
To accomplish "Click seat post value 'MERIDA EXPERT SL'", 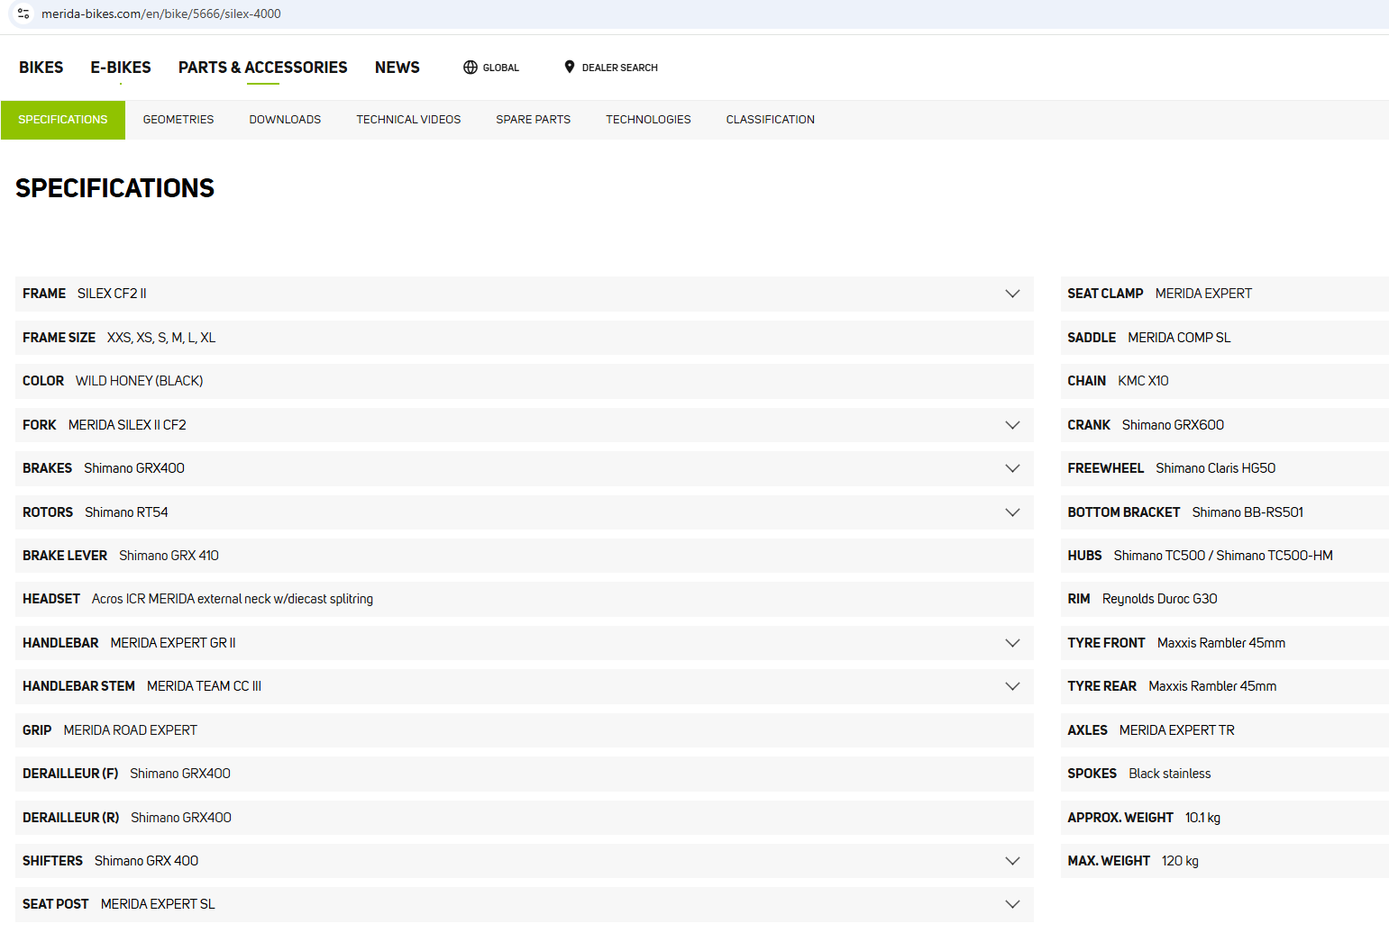I will [158, 904].
